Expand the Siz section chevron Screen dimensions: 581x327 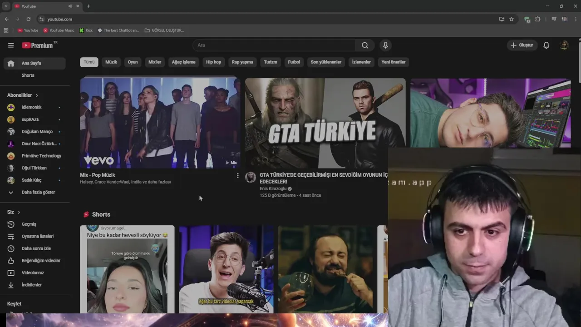pos(19,212)
